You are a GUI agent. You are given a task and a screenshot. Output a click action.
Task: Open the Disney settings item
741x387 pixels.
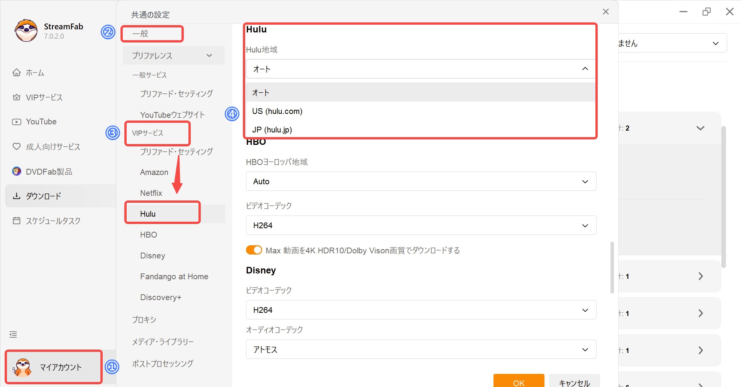click(153, 256)
